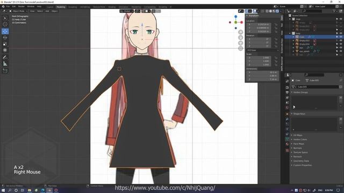The image size is (344, 193).
Task: Open the Modifiers wrench tab
Action: [287, 119]
